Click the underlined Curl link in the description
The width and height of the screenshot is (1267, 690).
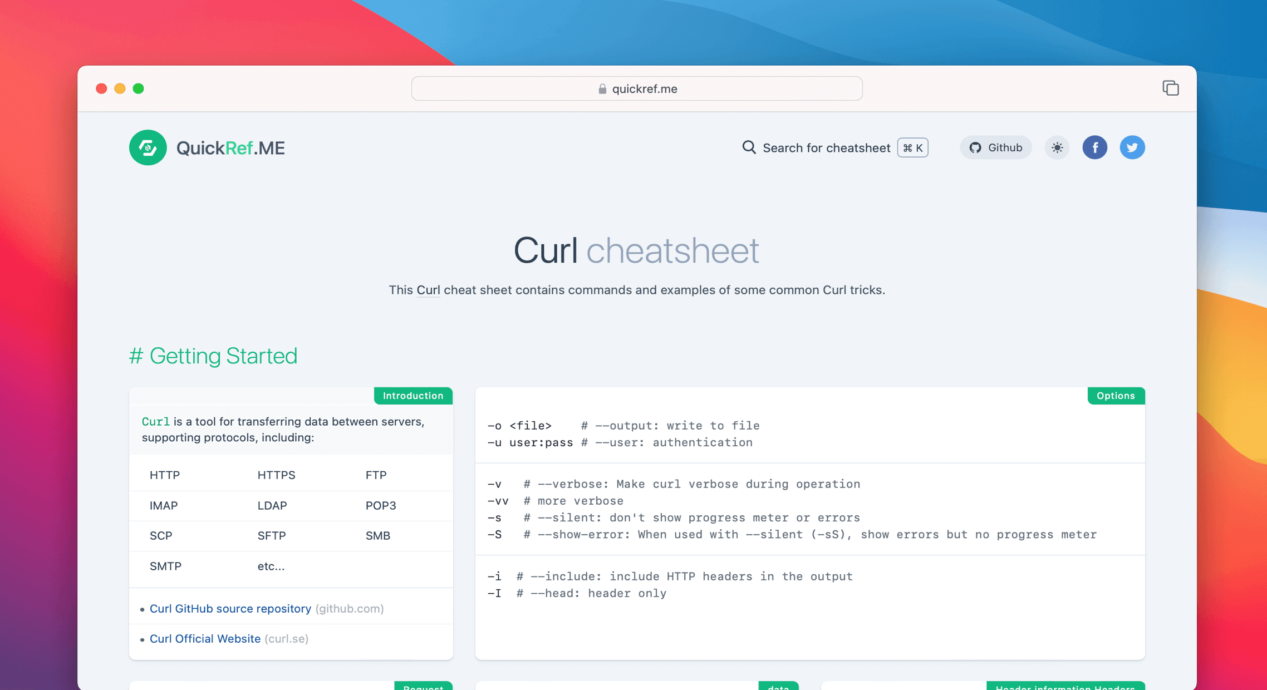coord(428,290)
